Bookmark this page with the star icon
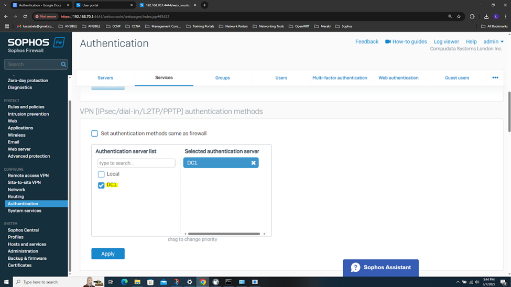 tap(459, 16)
